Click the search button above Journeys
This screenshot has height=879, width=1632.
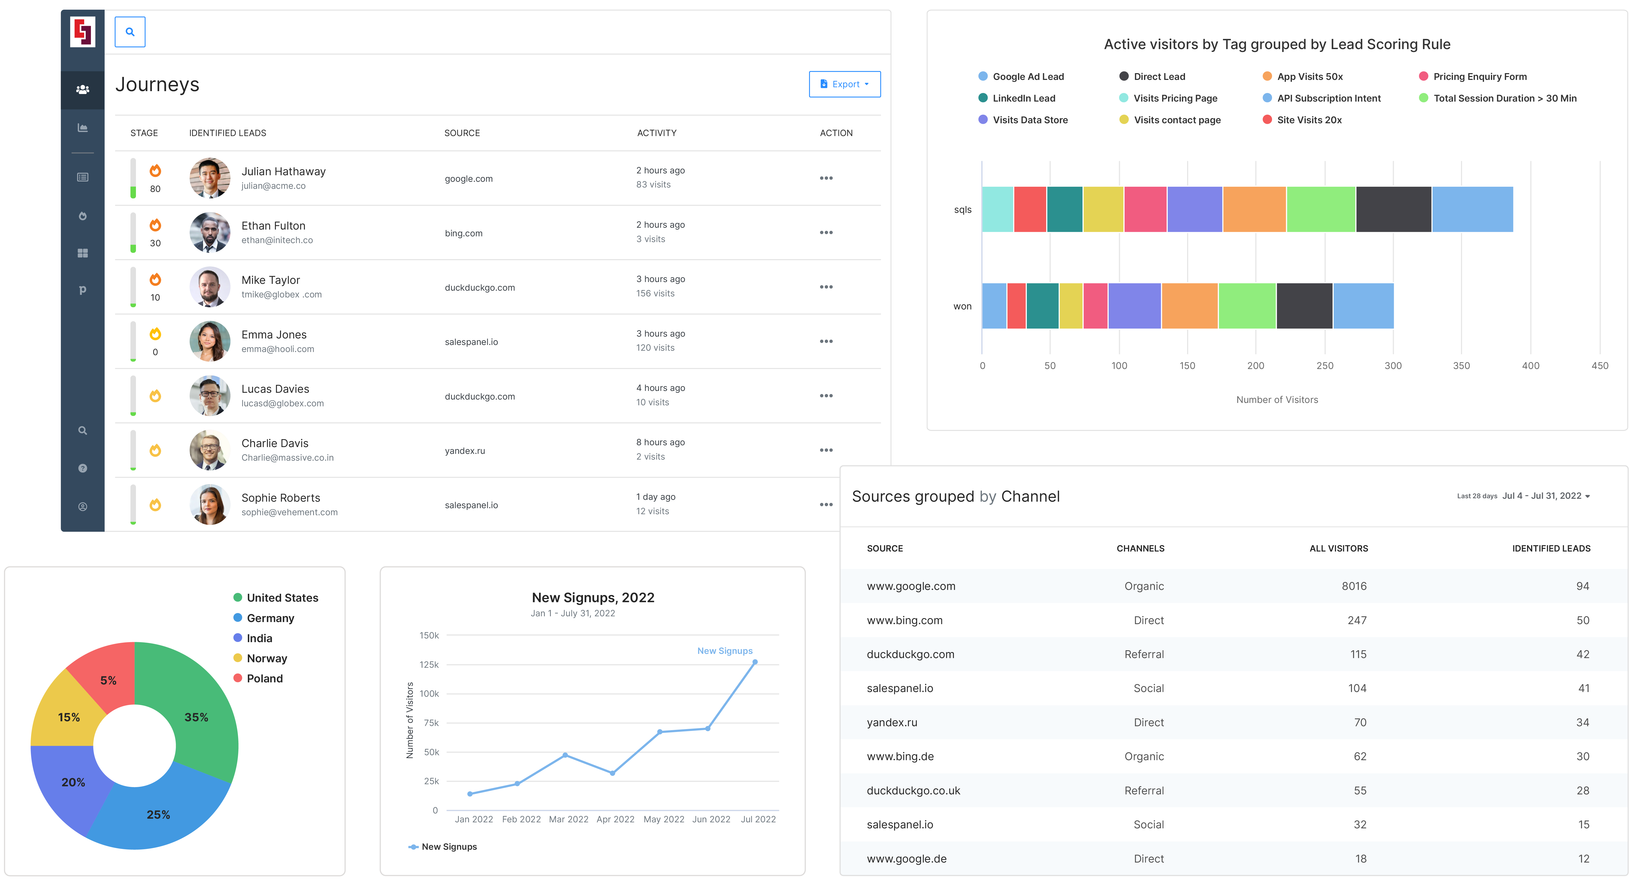coord(130,32)
